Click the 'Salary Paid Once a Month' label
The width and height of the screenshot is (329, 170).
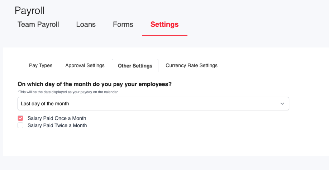[x=57, y=118]
